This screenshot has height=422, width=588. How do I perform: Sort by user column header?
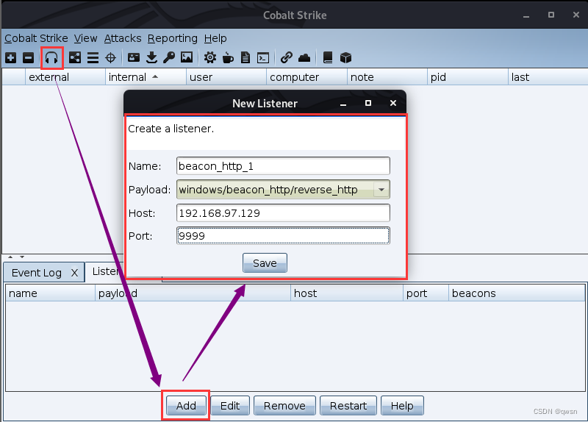(x=226, y=77)
